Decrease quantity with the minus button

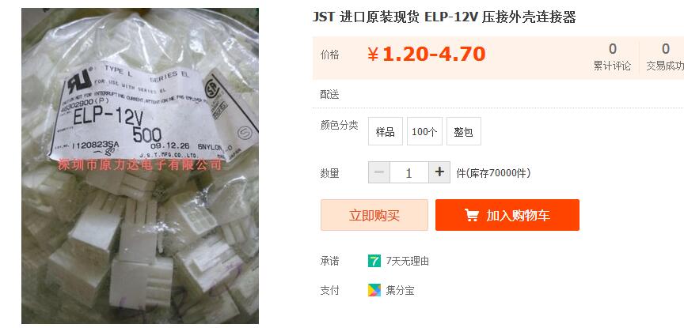379,172
